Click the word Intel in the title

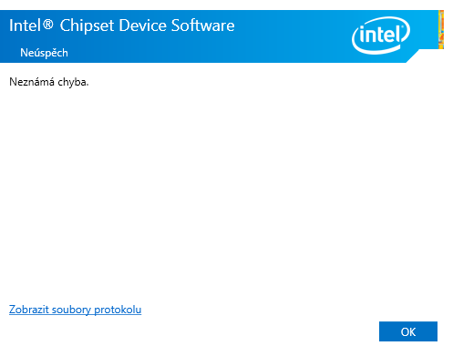click(25, 25)
